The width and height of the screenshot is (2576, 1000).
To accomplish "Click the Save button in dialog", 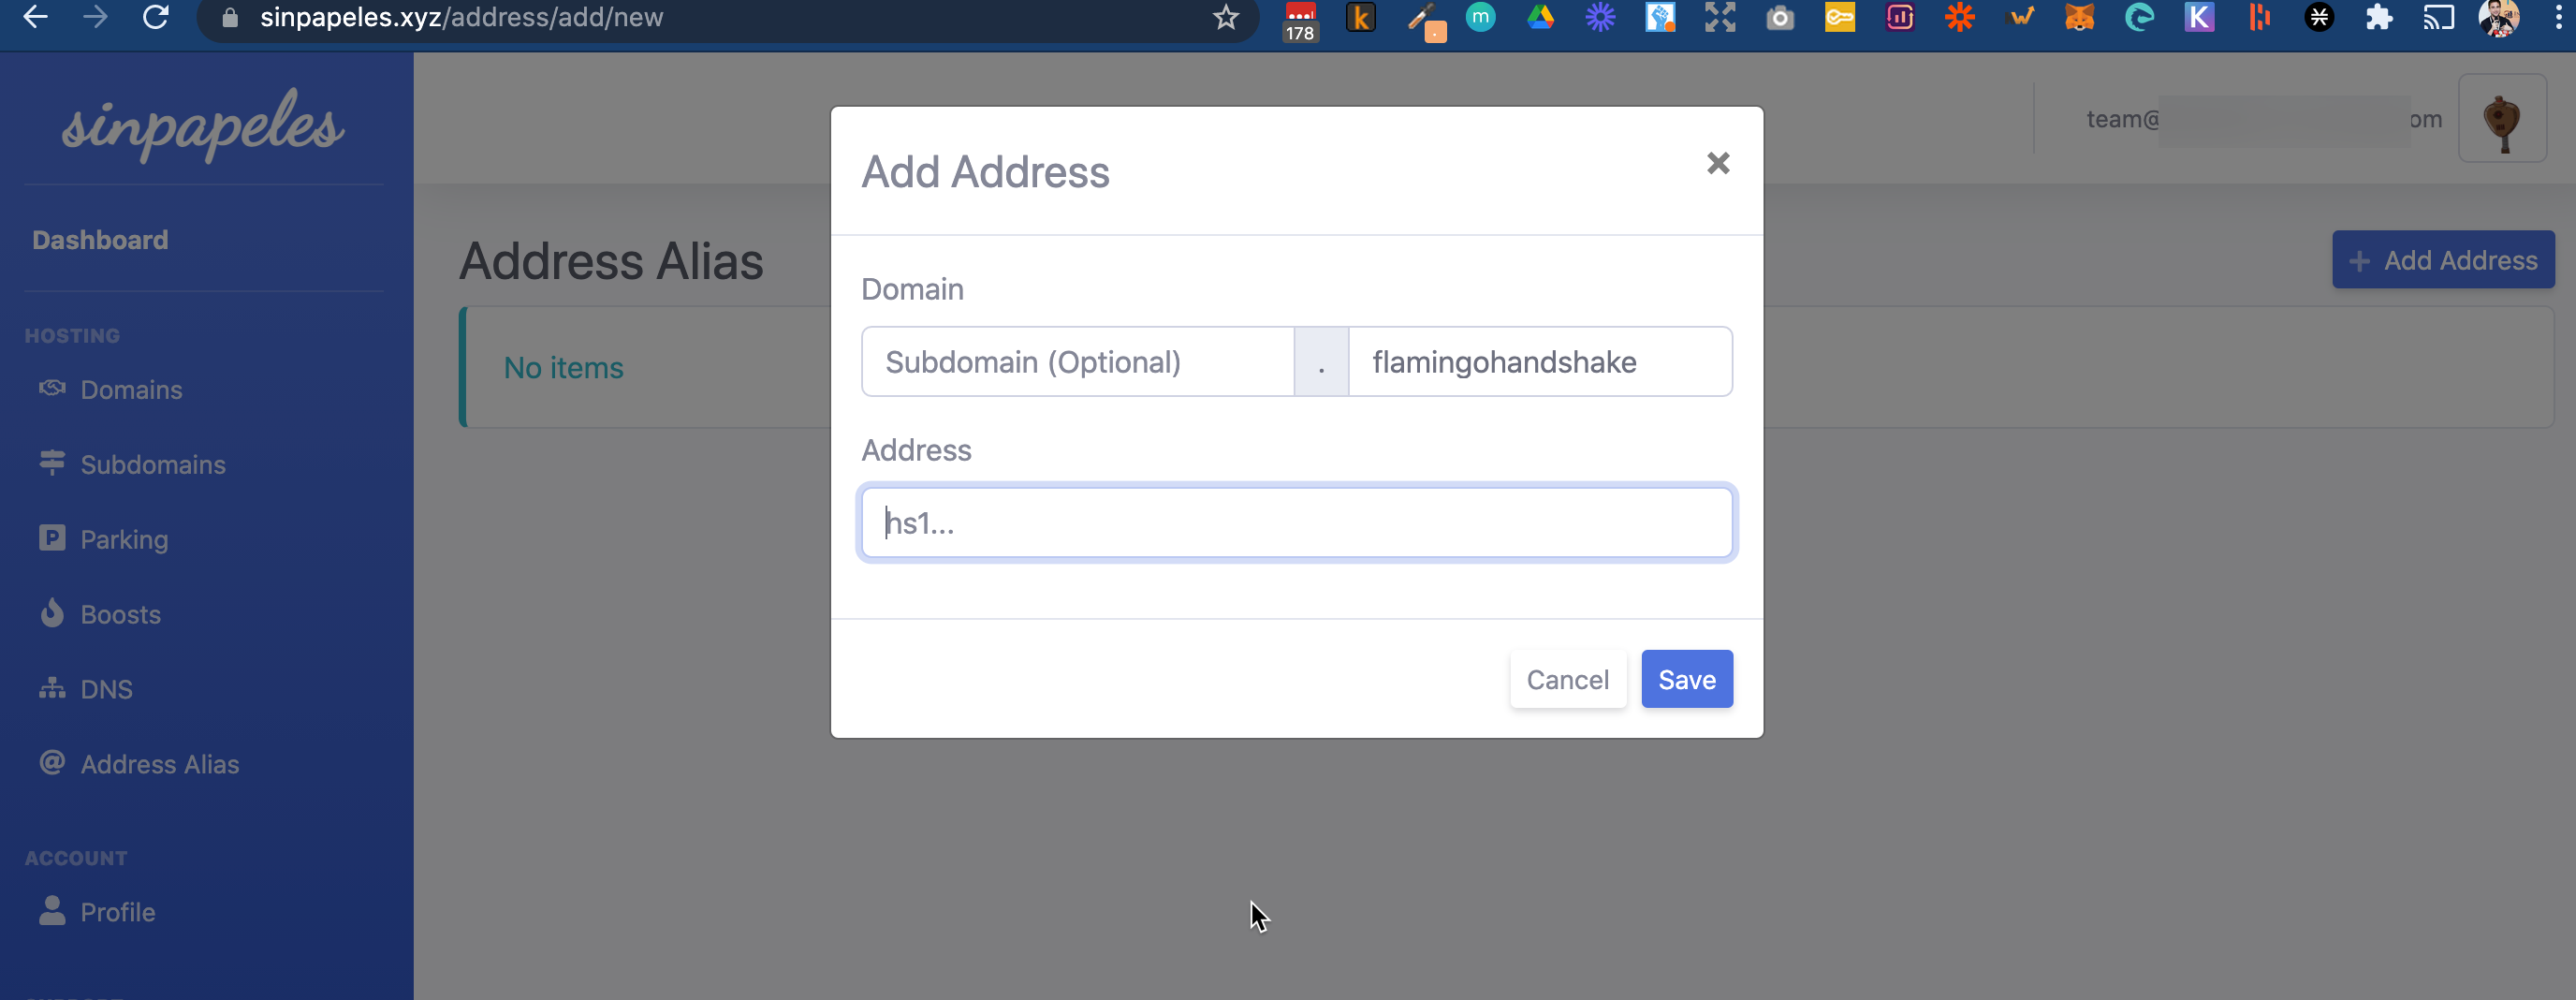I will 1686,679.
